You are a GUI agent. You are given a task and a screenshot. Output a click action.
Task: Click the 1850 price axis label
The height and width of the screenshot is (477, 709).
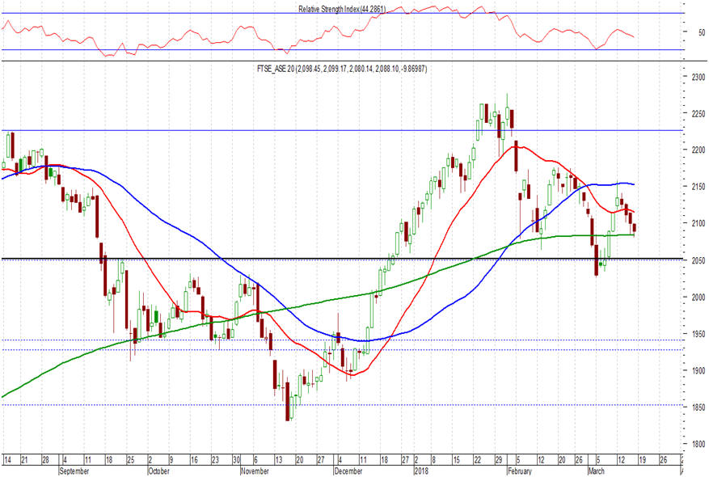click(698, 407)
